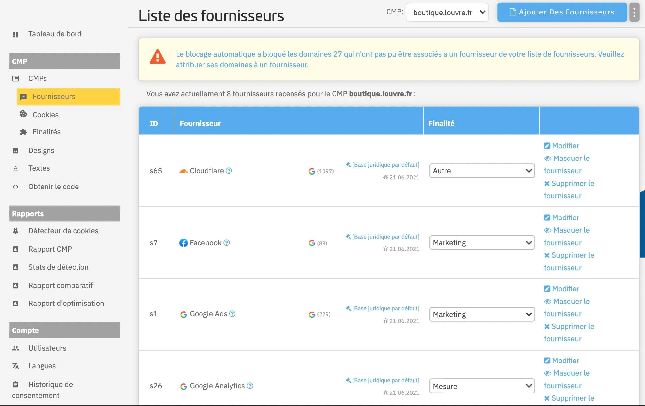
Task: Open Finalités sidebar entry
Action: pos(46,132)
